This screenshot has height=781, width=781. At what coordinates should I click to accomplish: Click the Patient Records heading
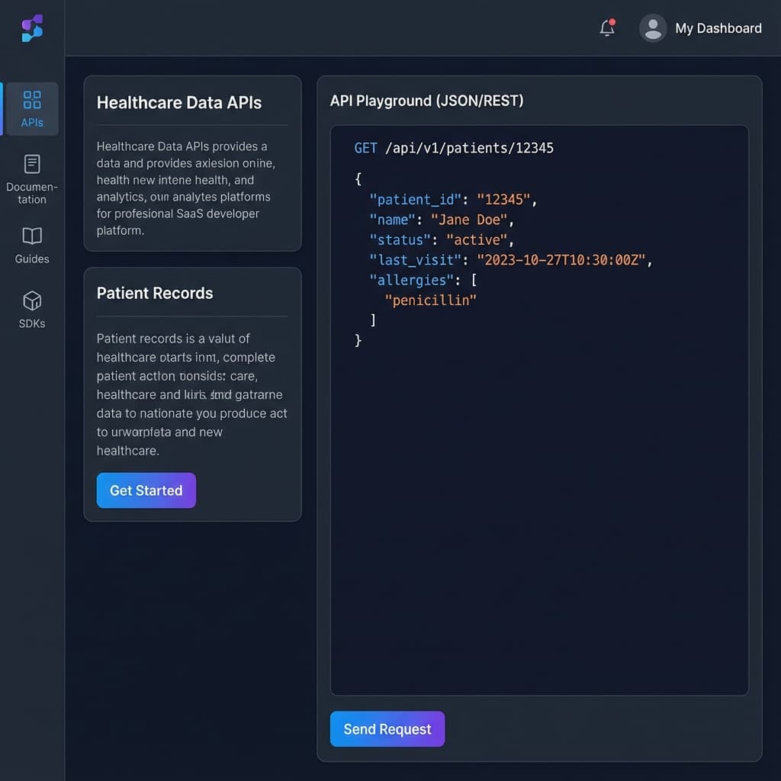[154, 293]
